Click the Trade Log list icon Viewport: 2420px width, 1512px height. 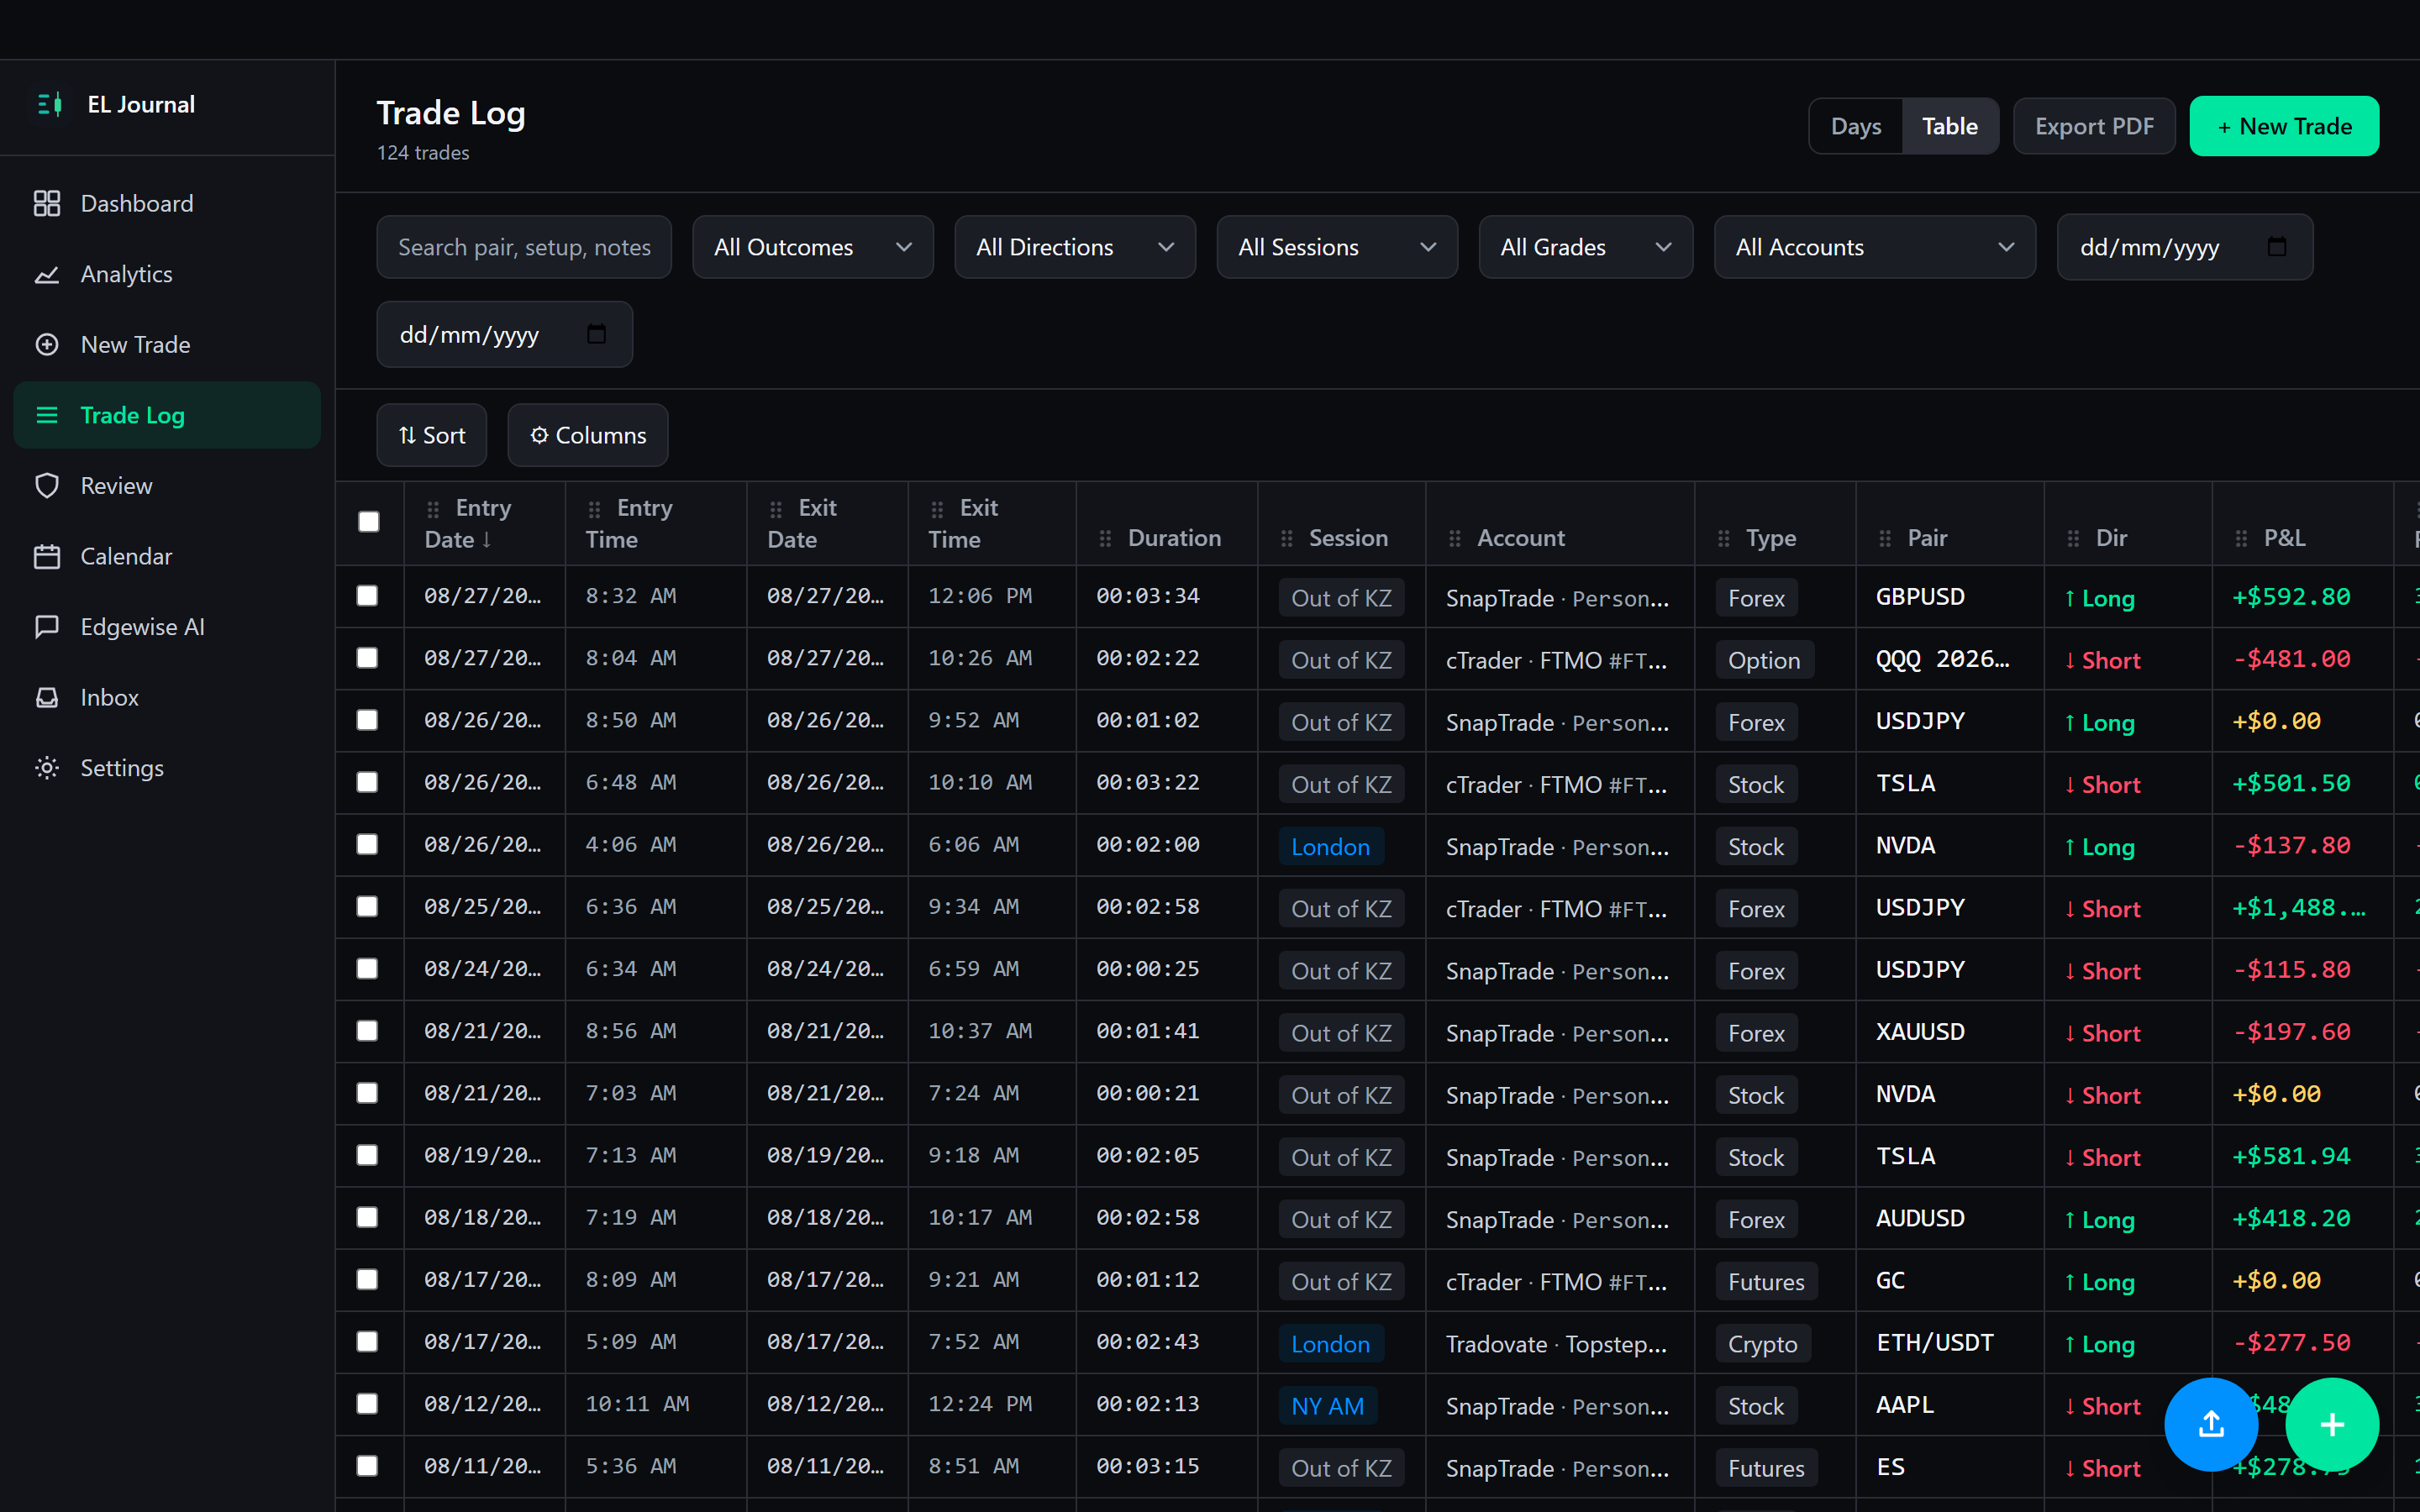pos(47,415)
